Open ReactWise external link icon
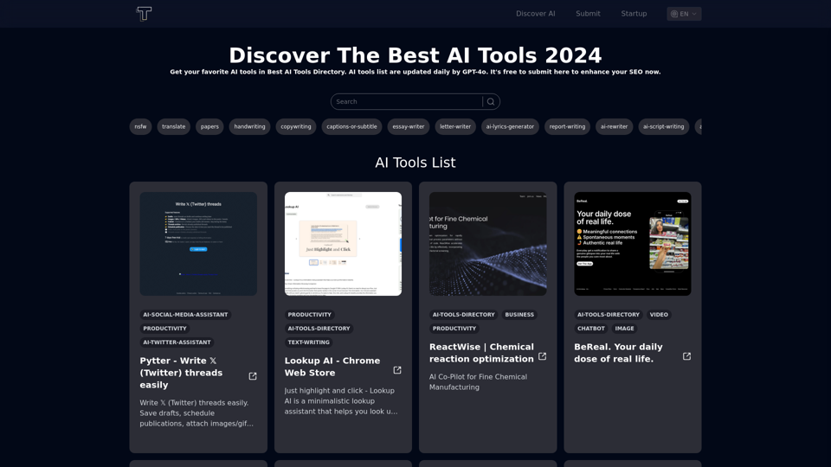Screen dimensions: 831x467 (x=542, y=356)
